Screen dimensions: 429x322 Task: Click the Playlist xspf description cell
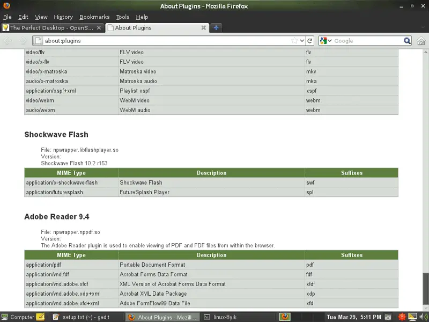tap(211, 91)
